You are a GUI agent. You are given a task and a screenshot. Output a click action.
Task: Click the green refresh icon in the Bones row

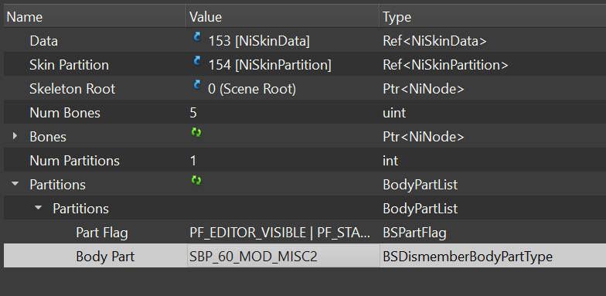coord(196,133)
